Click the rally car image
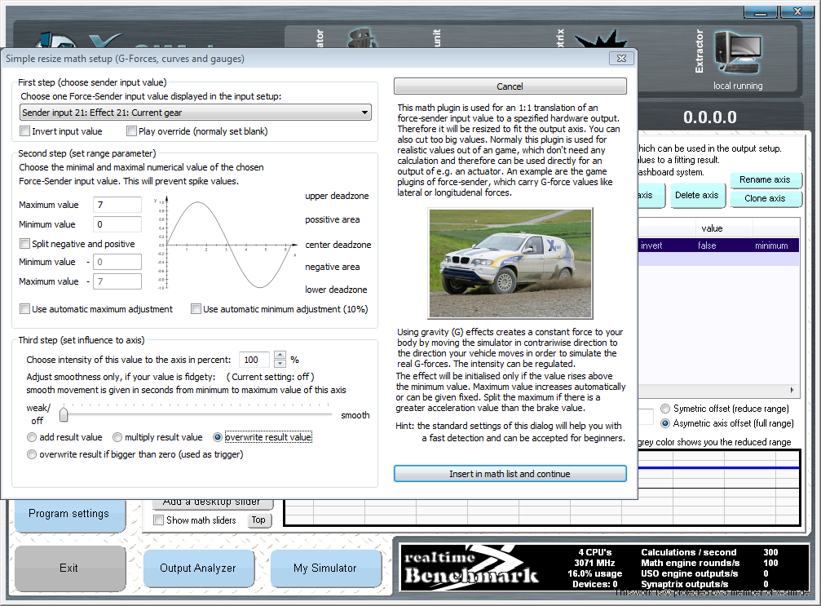This screenshot has width=821, height=606. [x=510, y=262]
